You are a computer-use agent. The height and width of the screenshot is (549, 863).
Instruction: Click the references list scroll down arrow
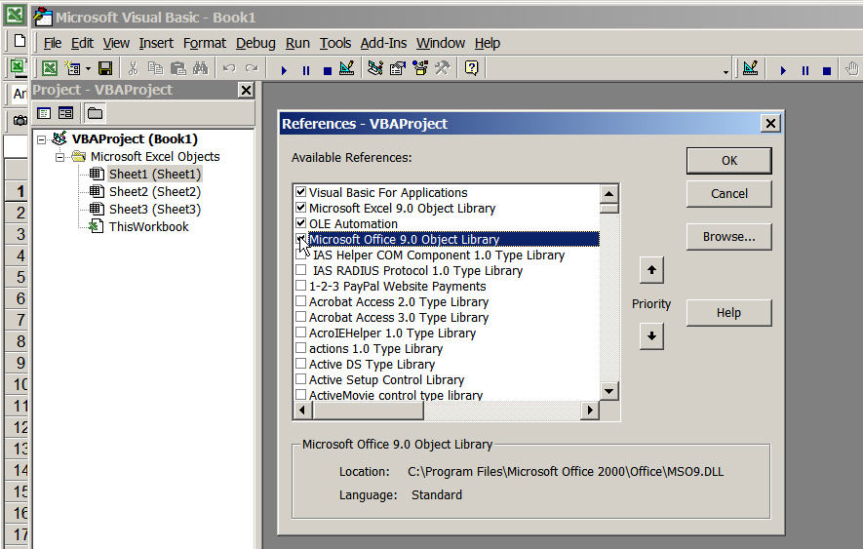[x=608, y=391]
